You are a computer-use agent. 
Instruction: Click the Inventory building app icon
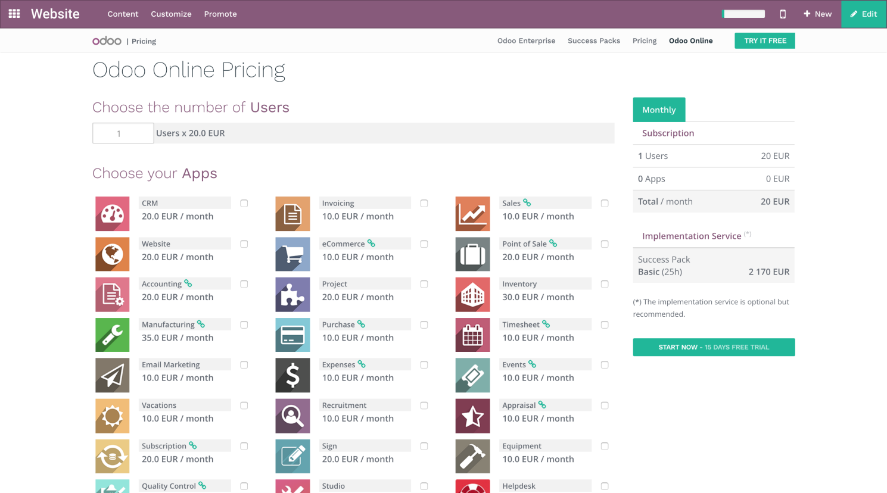click(473, 295)
